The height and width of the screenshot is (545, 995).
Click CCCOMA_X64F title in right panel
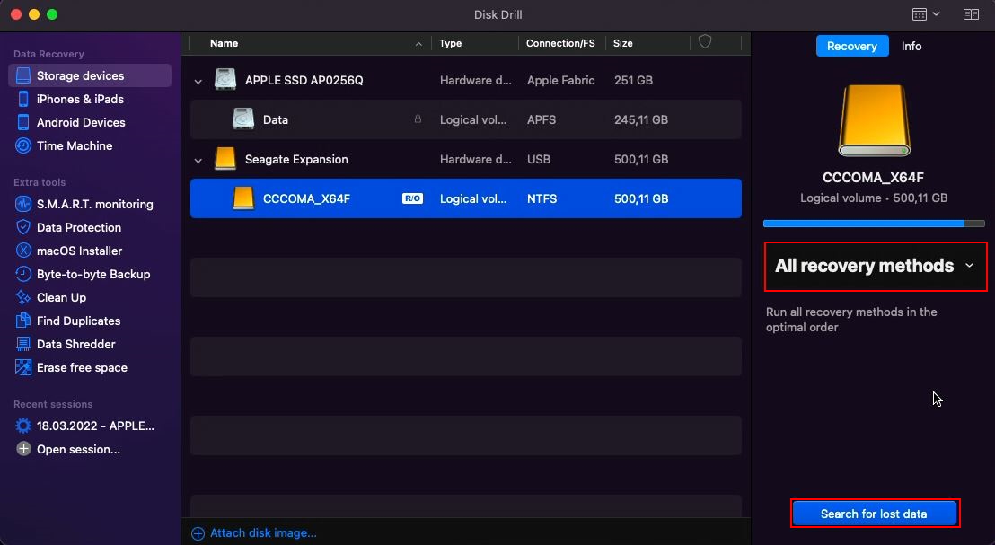pyautogui.click(x=873, y=178)
